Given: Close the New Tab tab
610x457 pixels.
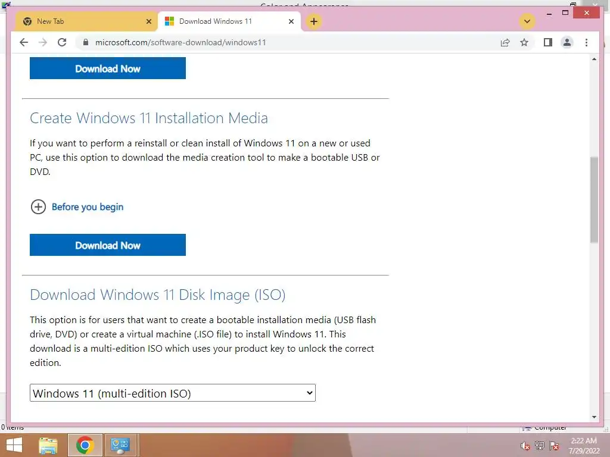Looking at the screenshot, I should pos(148,21).
